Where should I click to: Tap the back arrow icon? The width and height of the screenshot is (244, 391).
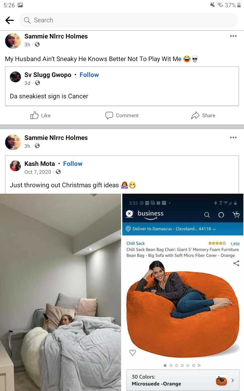[10, 20]
